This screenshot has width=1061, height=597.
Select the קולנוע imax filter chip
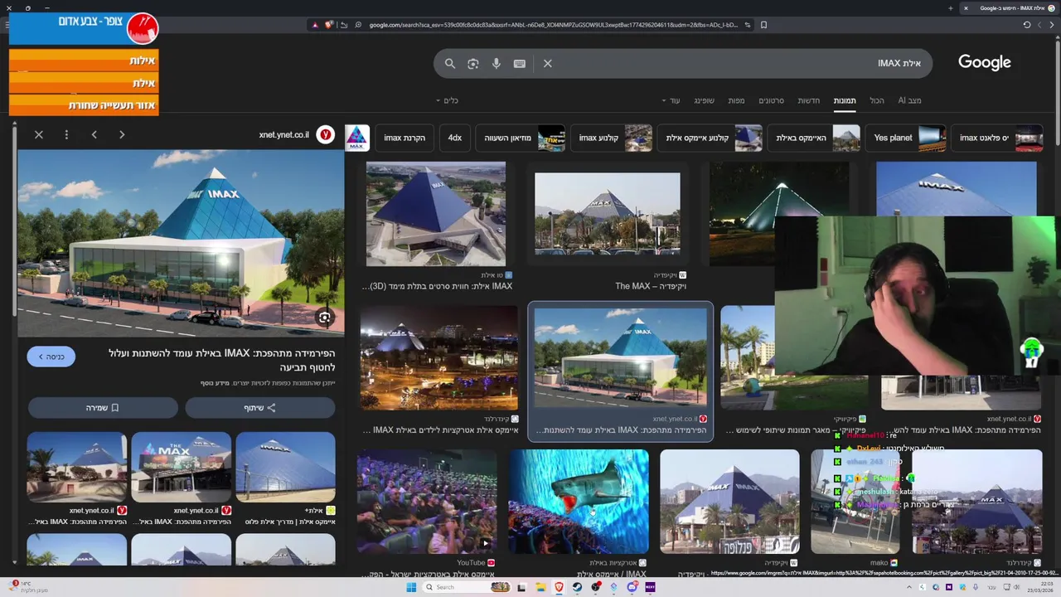coord(612,138)
